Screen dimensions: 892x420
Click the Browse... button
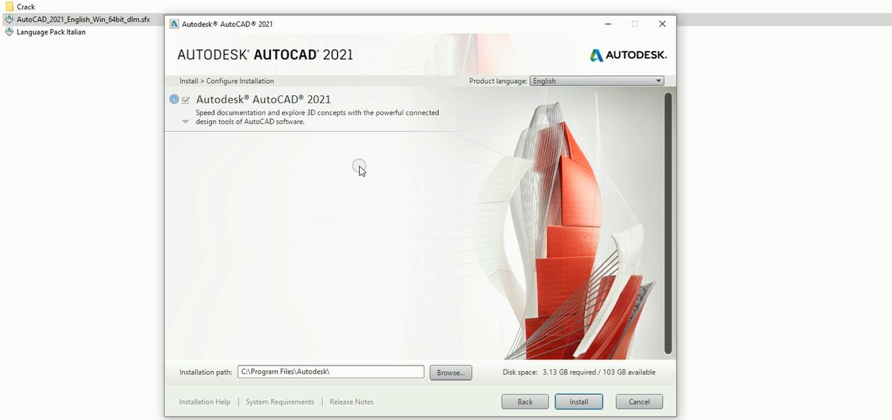(451, 372)
